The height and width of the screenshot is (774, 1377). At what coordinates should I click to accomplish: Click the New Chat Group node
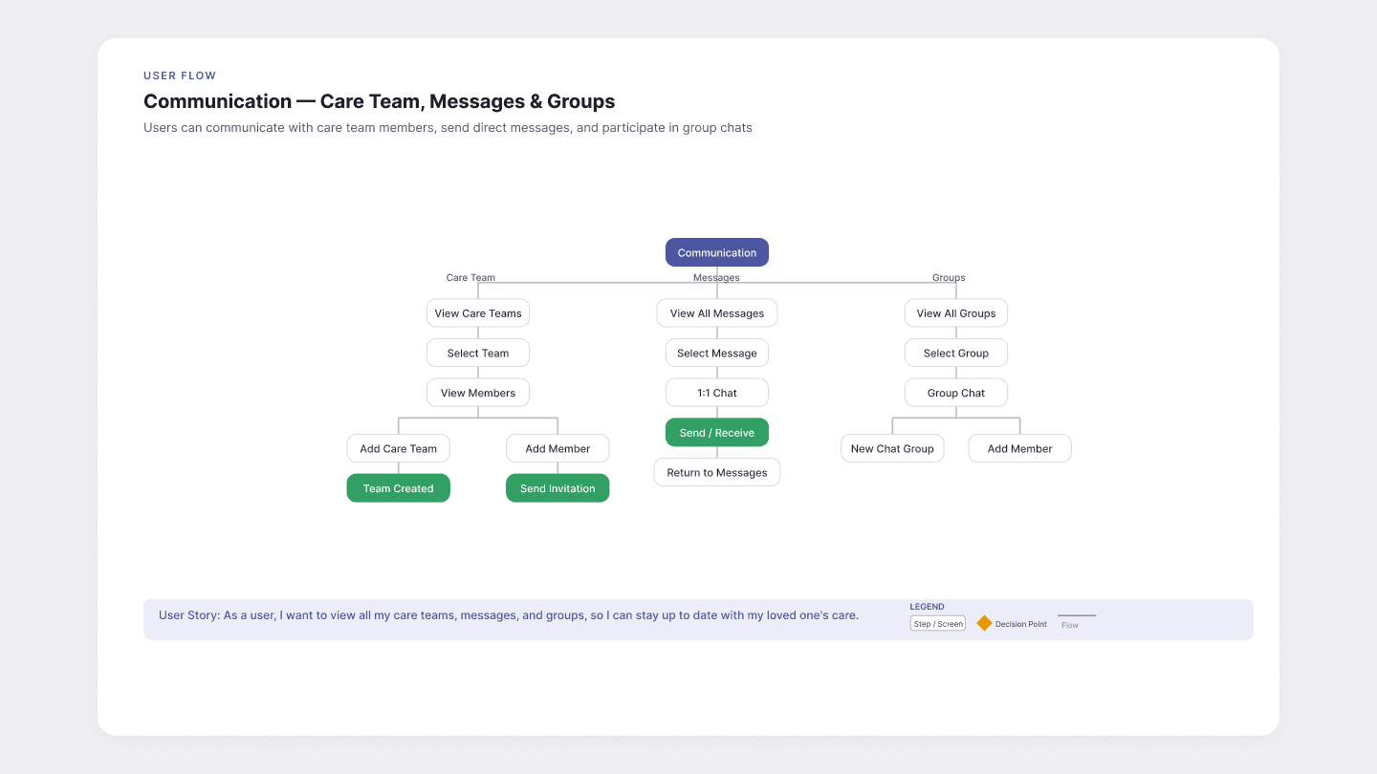[x=892, y=448]
